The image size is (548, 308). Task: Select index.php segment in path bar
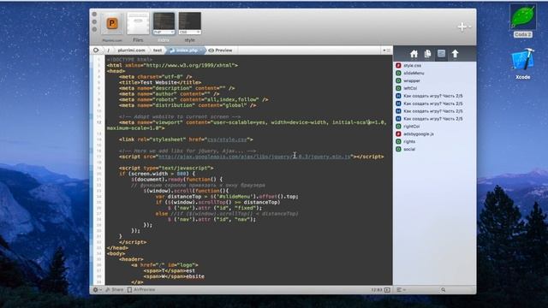tap(187, 50)
